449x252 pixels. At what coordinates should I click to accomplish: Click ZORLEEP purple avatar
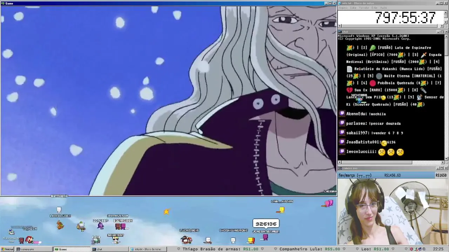coord(101,226)
